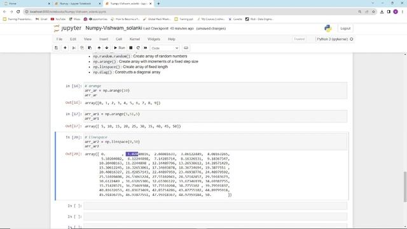Click output value 50. in linspace array
Viewport: 407px width, 229px height.
pyautogui.click(x=208, y=195)
